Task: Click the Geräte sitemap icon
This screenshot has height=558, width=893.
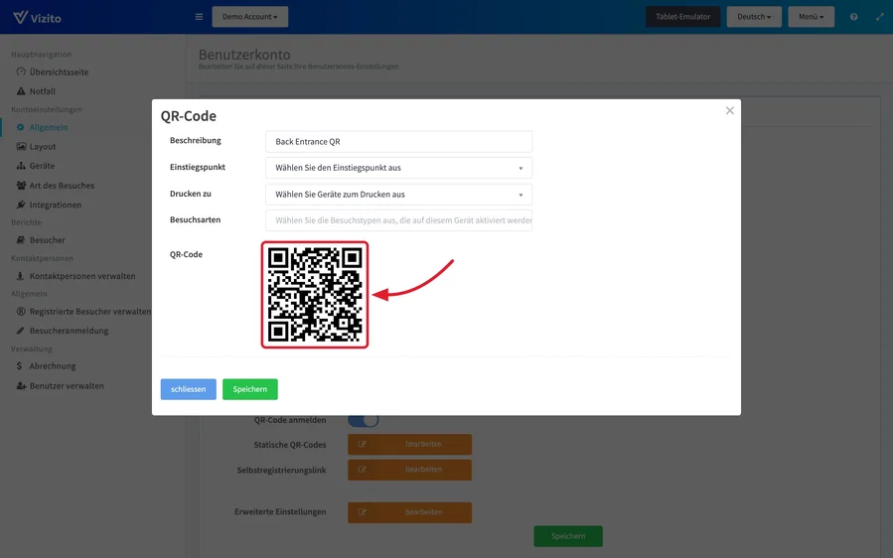Action: click(21, 166)
